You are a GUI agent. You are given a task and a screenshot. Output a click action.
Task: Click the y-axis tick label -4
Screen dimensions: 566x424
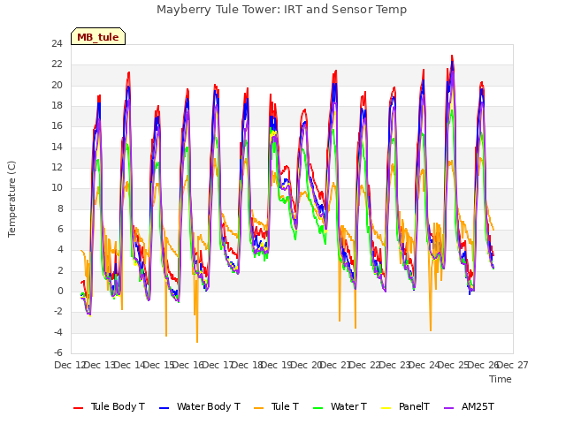coord(58,333)
